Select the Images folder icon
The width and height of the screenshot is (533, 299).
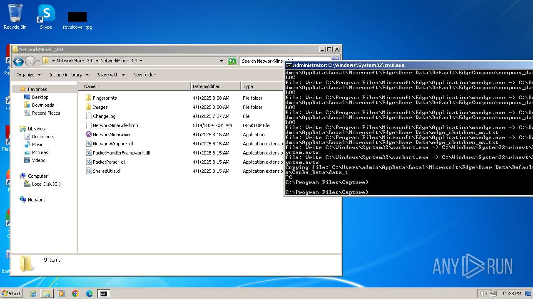click(x=88, y=107)
